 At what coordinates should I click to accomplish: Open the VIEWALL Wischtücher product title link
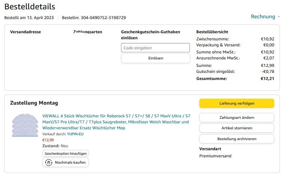116,122
